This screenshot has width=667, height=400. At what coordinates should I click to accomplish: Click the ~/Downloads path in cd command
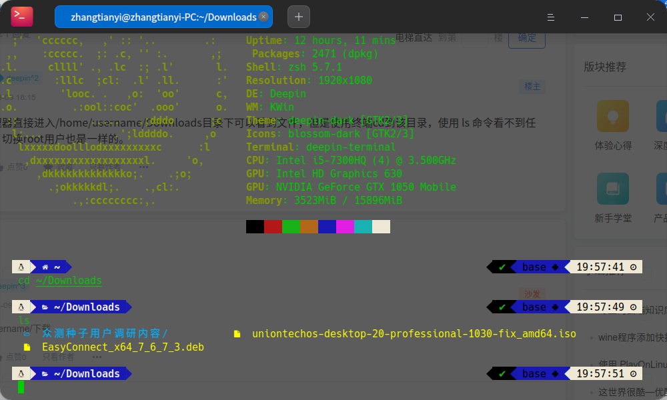tap(69, 281)
